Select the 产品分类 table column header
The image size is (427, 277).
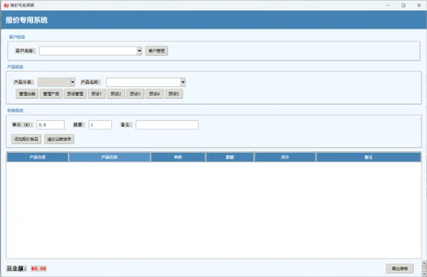pyautogui.click(x=38, y=157)
